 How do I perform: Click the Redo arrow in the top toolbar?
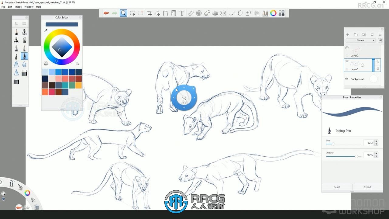(115, 13)
